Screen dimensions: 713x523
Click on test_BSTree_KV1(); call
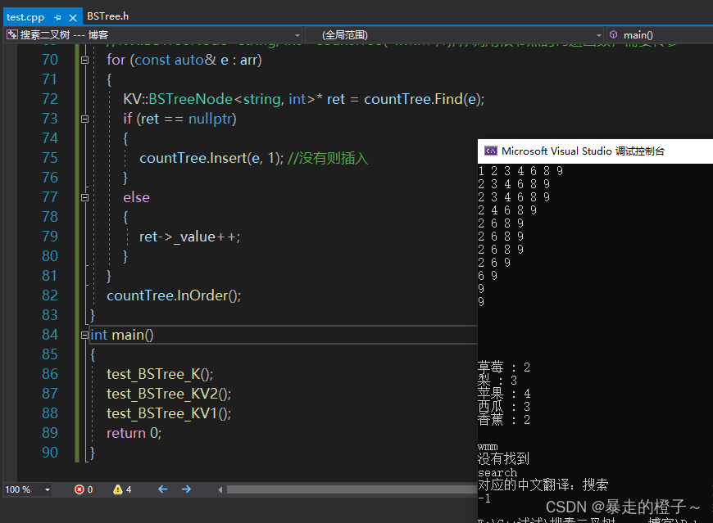click(169, 413)
